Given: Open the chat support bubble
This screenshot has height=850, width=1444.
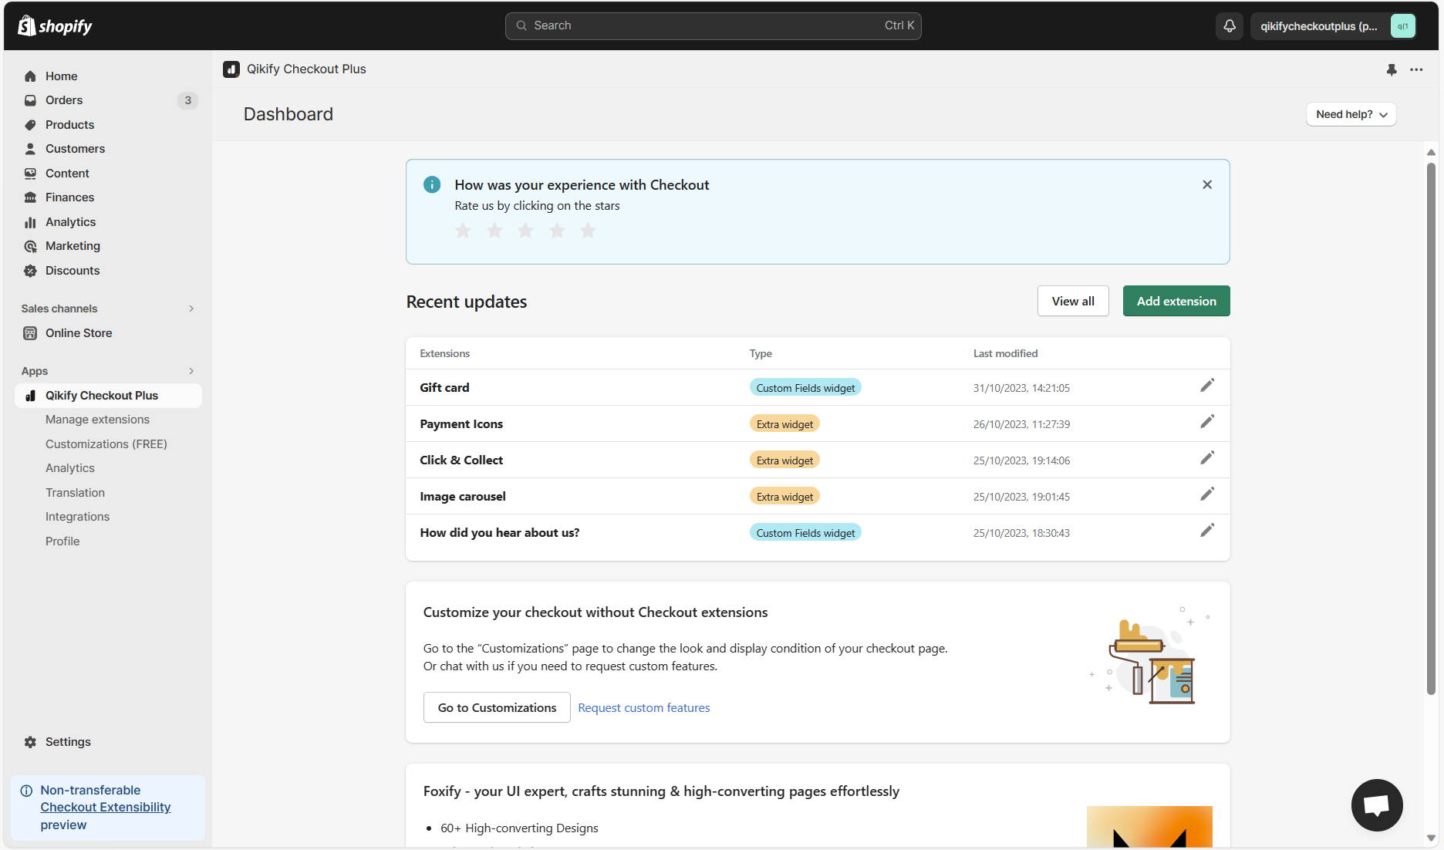Looking at the screenshot, I should point(1376,804).
